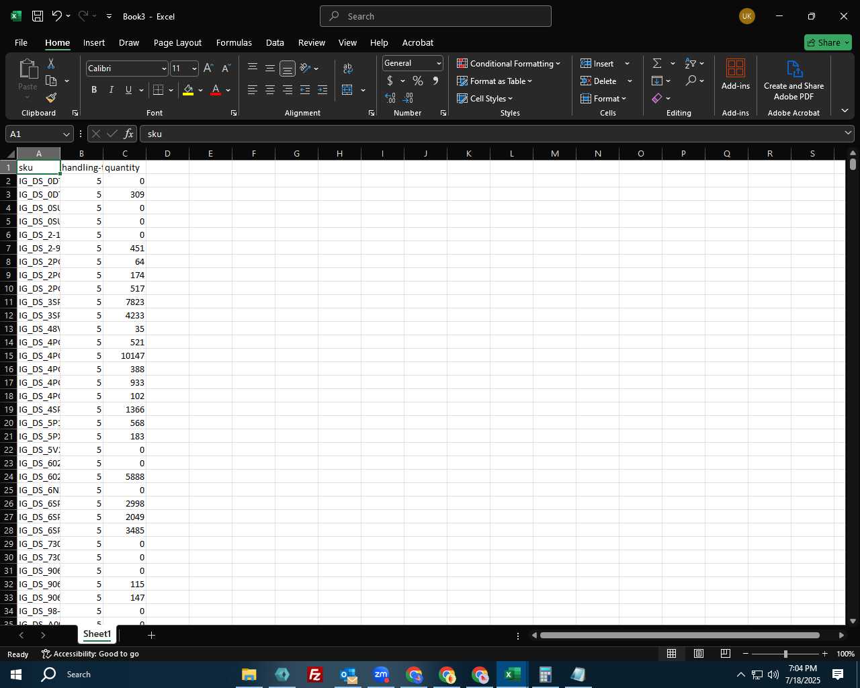Open the File tab
The image size is (860, 688).
(21, 42)
